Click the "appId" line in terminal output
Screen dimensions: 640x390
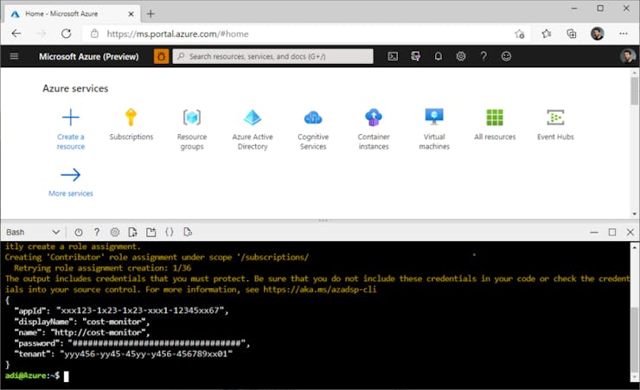coord(121,310)
